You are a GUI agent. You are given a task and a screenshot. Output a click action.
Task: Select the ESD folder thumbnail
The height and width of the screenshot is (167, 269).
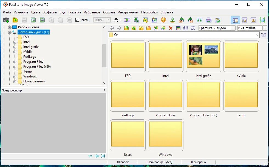coord(128,56)
